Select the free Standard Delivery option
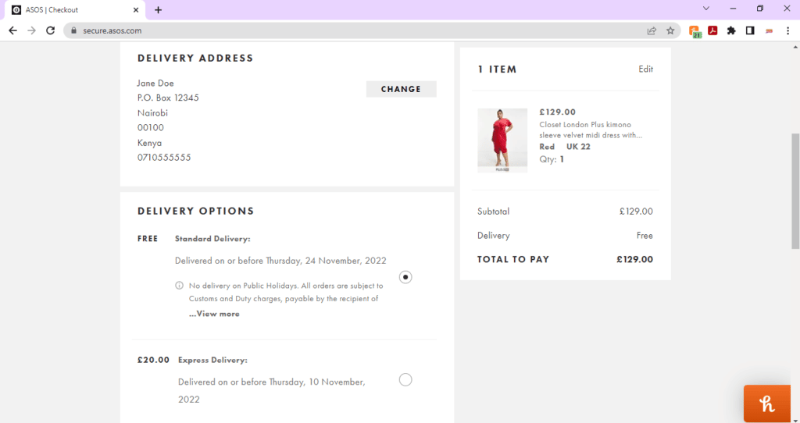The width and height of the screenshot is (800, 423). (405, 277)
